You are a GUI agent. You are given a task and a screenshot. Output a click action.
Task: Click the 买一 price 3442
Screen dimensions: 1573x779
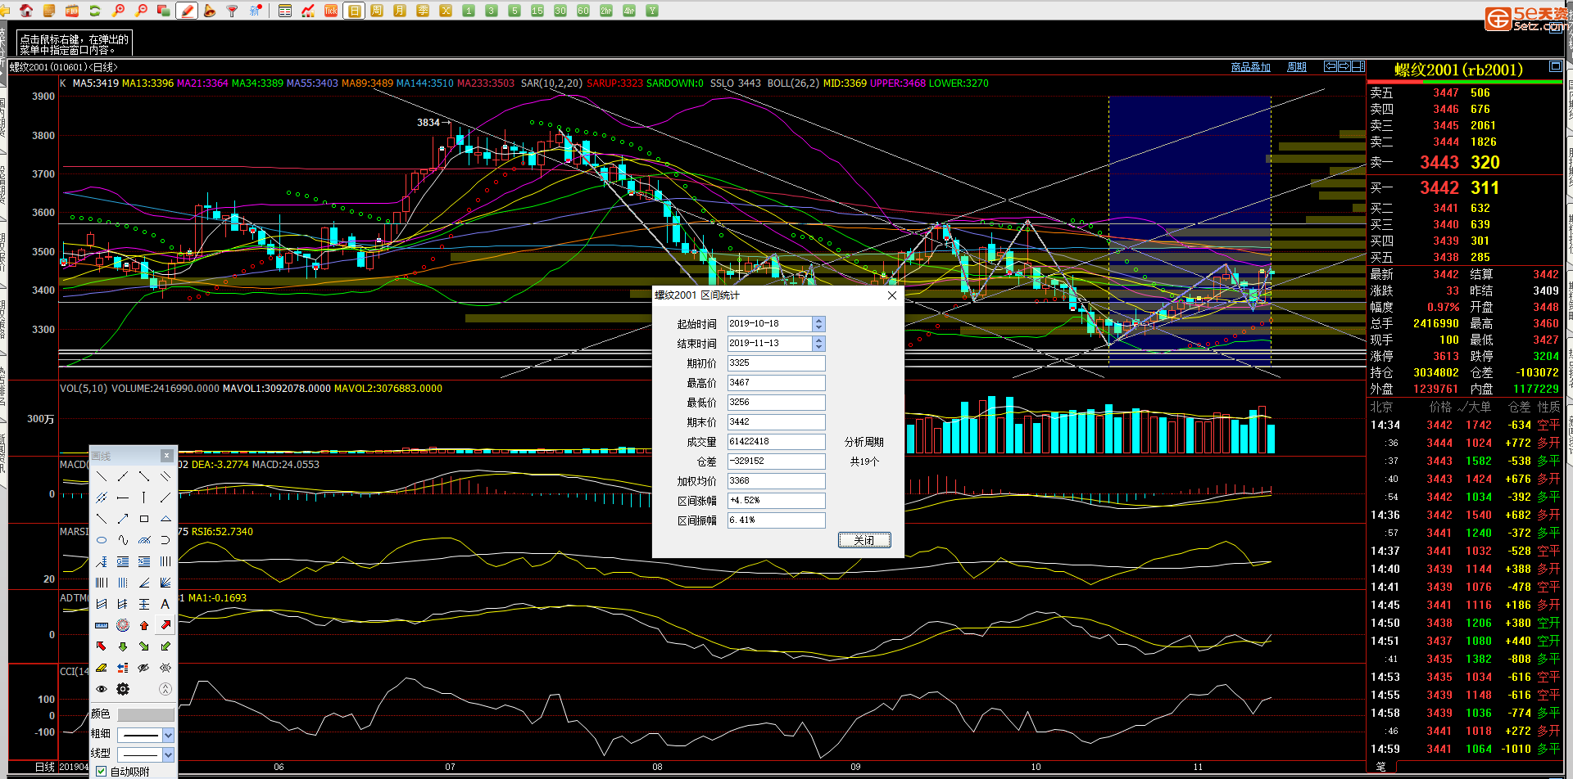[1439, 187]
